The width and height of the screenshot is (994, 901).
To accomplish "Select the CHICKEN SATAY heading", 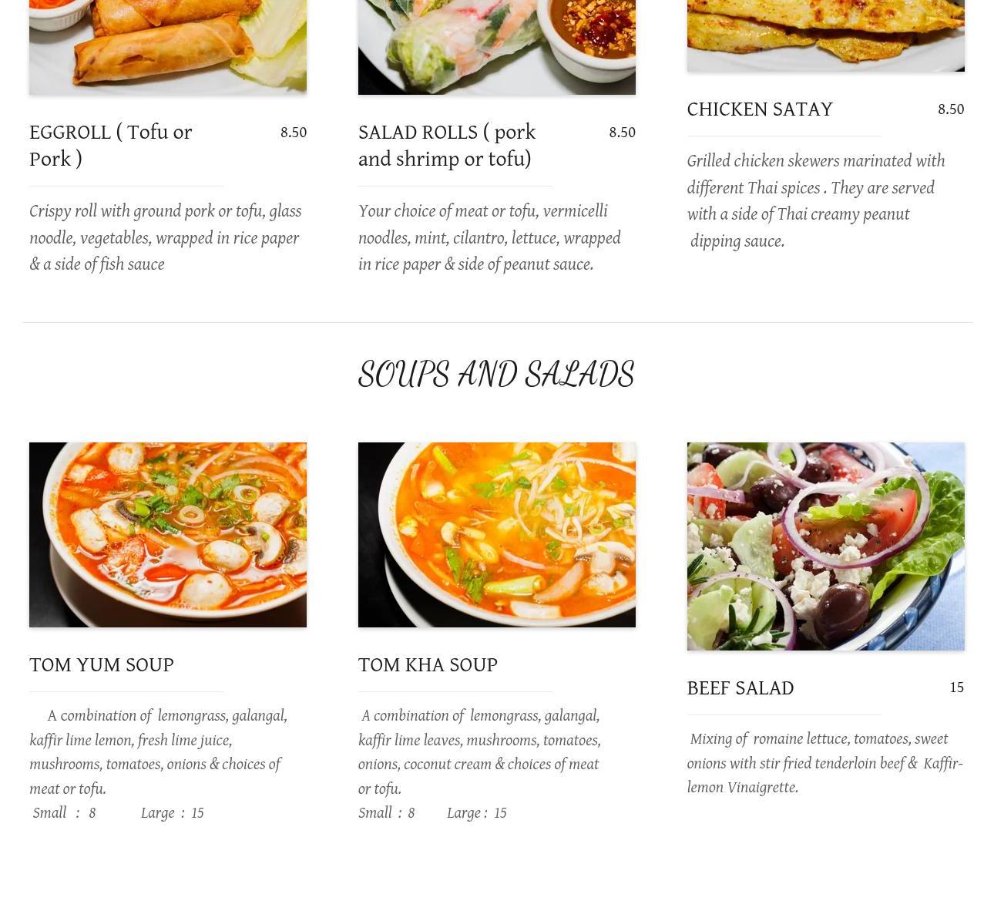I will (760, 109).
